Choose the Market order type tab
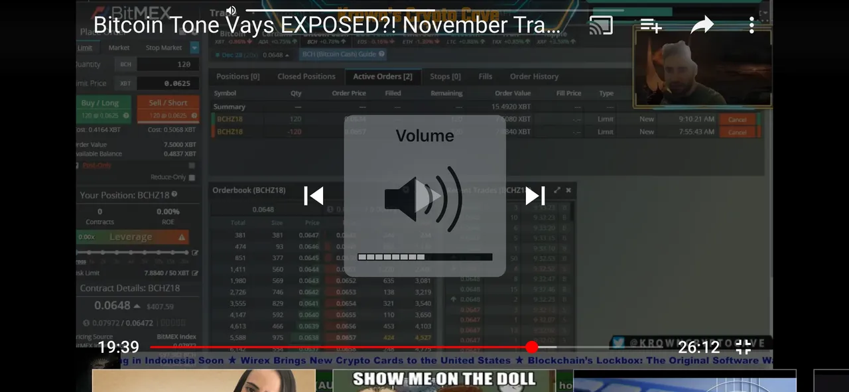849x392 pixels. pos(119,48)
